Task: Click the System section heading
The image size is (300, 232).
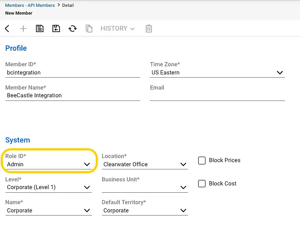Action: coord(18,140)
